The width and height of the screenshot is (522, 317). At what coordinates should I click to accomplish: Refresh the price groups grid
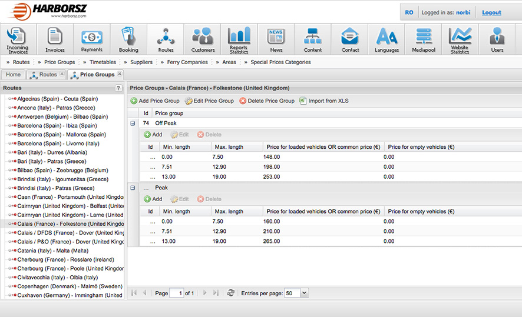tap(231, 293)
